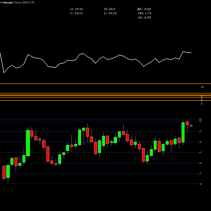Click the 'C: 59.81' close price value
This screenshot has height=211, width=211.
76,14
